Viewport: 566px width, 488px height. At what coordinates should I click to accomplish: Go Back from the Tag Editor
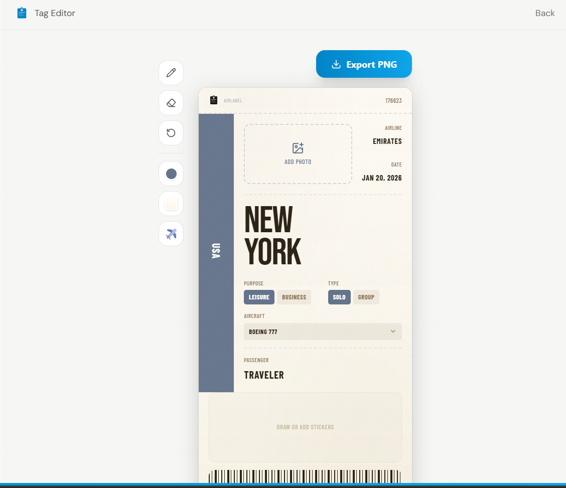pyautogui.click(x=544, y=13)
